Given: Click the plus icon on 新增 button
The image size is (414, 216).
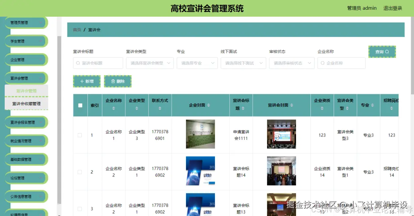Looking at the screenshot, I should pos(82,81).
